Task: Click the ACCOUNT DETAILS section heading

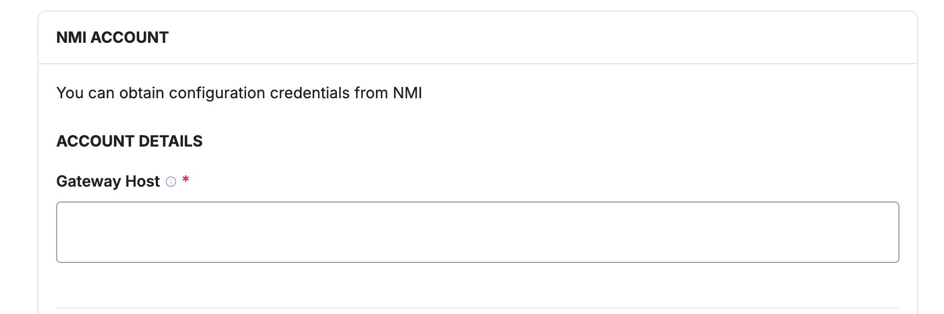Action: point(129,141)
